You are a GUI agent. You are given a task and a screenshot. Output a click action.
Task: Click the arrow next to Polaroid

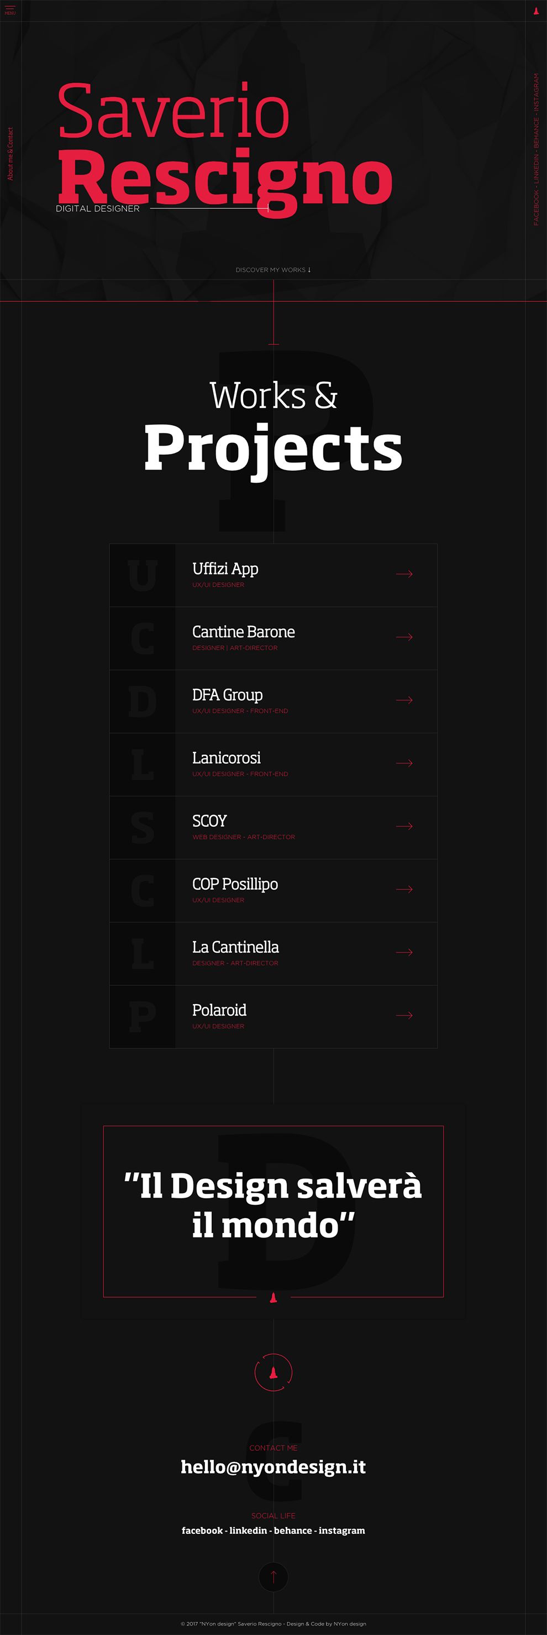click(x=404, y=1015)
